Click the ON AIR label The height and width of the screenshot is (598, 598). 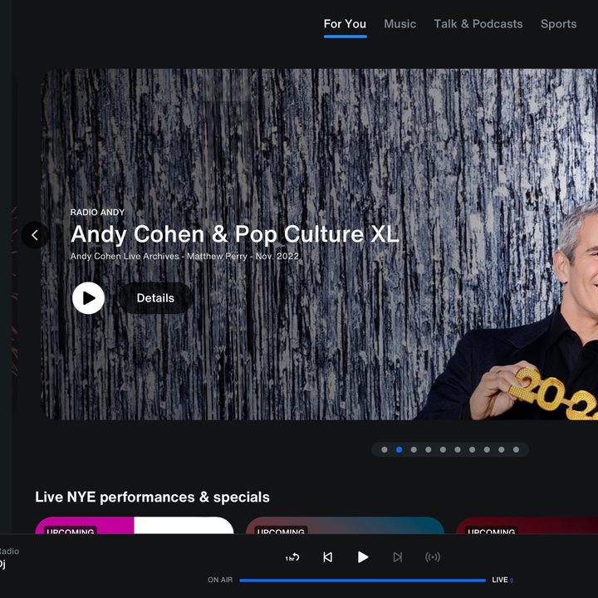point(220,580)
